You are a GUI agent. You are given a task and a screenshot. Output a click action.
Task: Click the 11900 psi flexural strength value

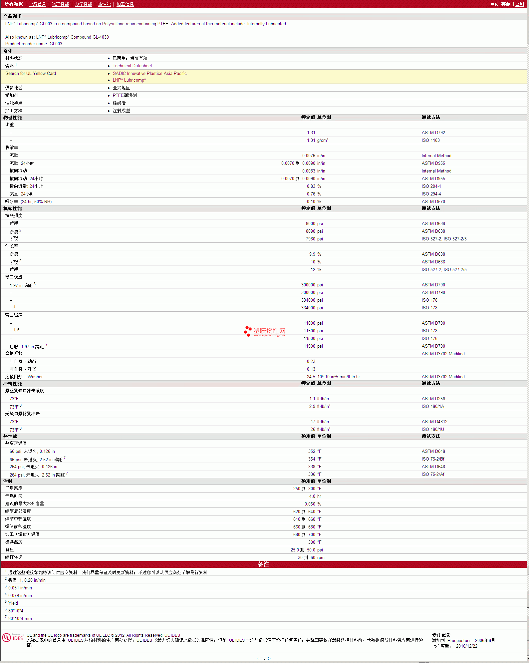313,346
